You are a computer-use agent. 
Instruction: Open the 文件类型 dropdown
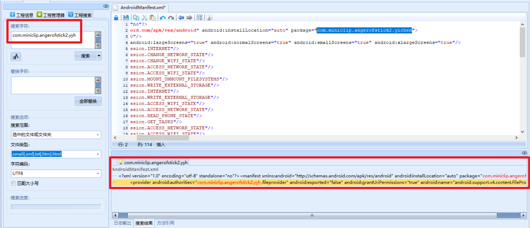pos(98,154)
